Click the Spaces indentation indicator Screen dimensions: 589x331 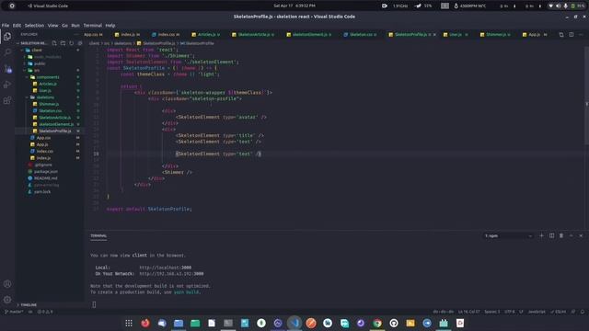click(491, 312)
